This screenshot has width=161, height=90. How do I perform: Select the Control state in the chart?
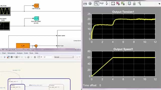[x=56, y=87]
